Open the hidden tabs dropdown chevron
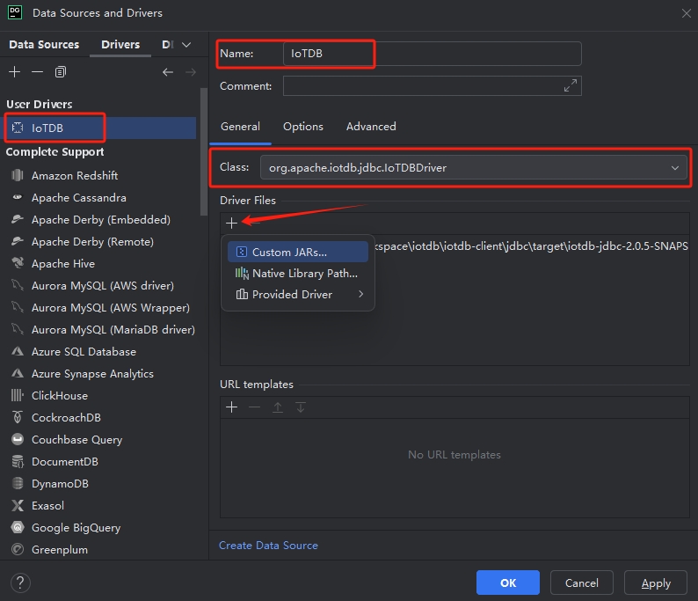Screen dimensions: 698x601 click(186, 45)
